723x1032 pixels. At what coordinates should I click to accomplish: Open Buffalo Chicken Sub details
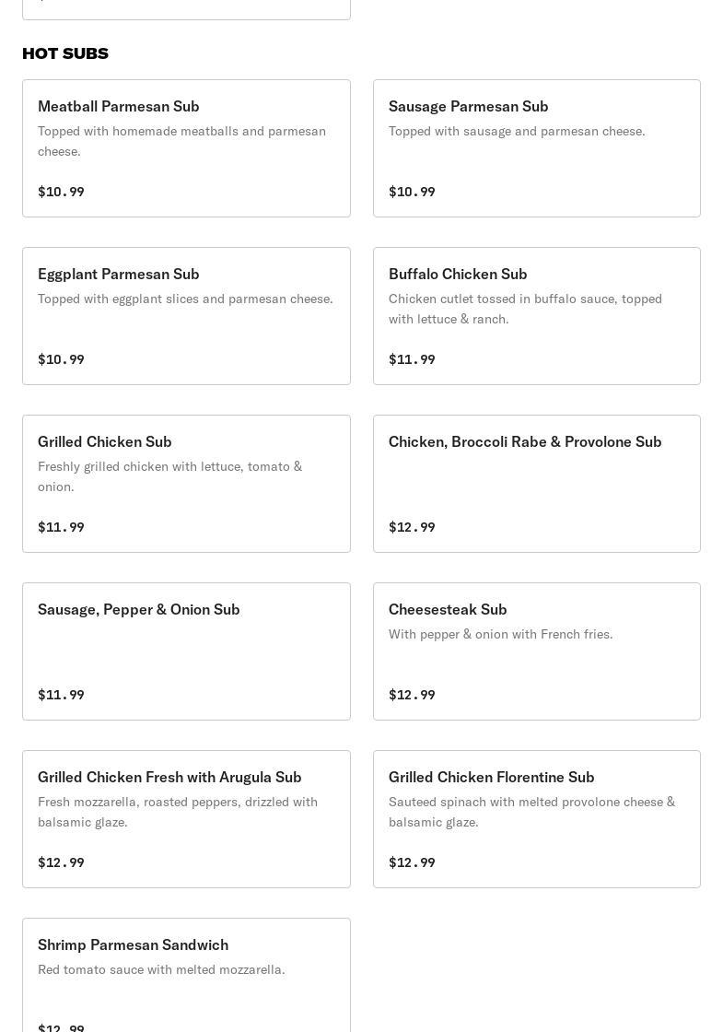pos(537,316)
